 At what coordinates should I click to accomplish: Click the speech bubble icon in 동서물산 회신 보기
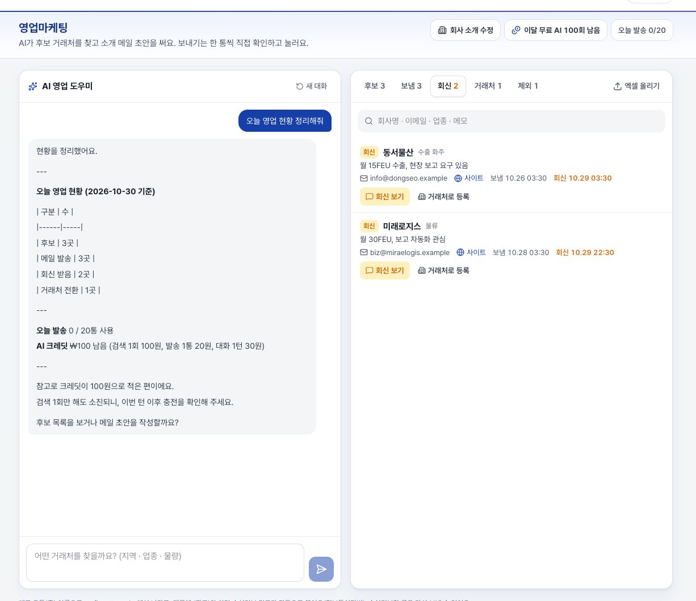click(369, 197)
